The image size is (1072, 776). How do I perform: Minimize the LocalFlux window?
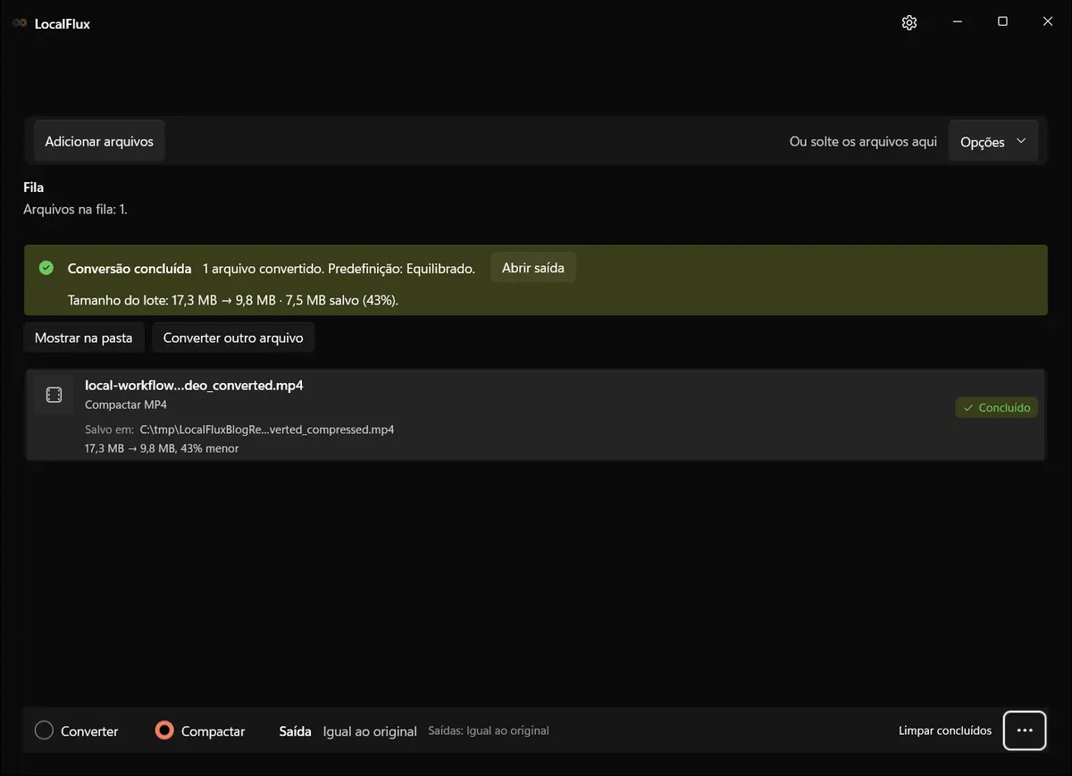click(x=958, y=22)
